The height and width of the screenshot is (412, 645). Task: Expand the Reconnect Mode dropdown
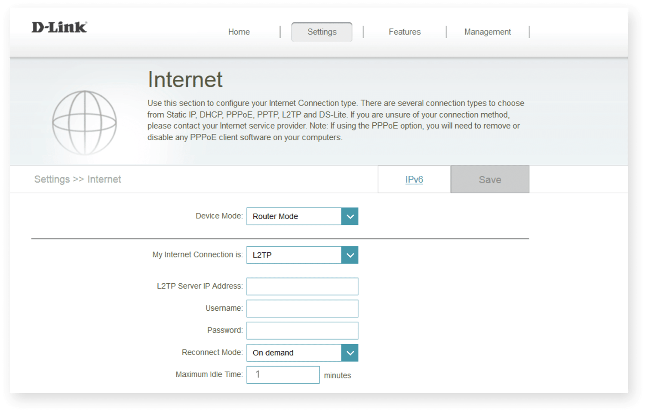302,353
